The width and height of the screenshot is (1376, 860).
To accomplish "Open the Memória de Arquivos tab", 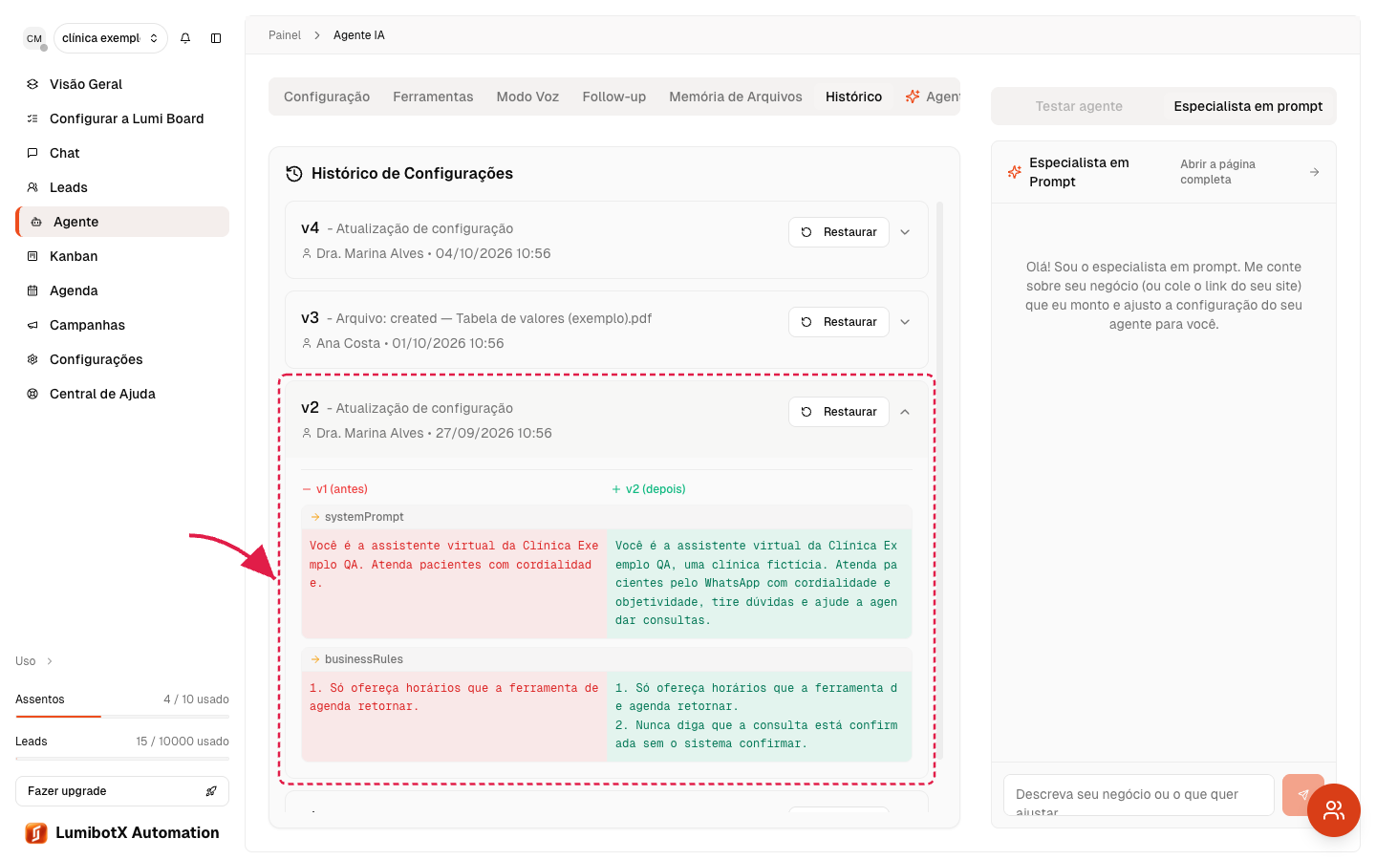I will point(736,97).
